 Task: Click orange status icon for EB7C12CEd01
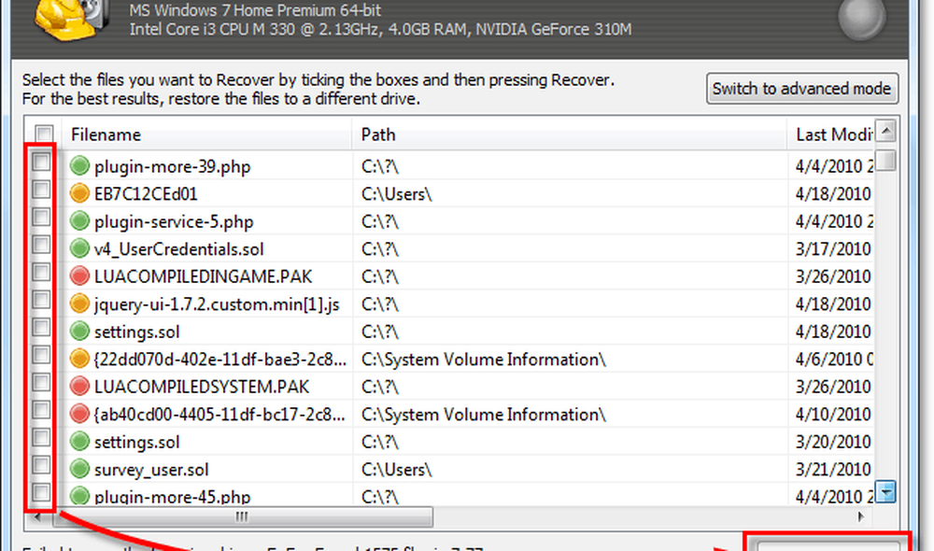(79, 193)
